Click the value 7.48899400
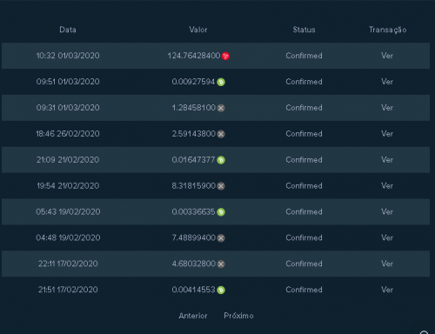The image size is (435, 334). point(194,237)
